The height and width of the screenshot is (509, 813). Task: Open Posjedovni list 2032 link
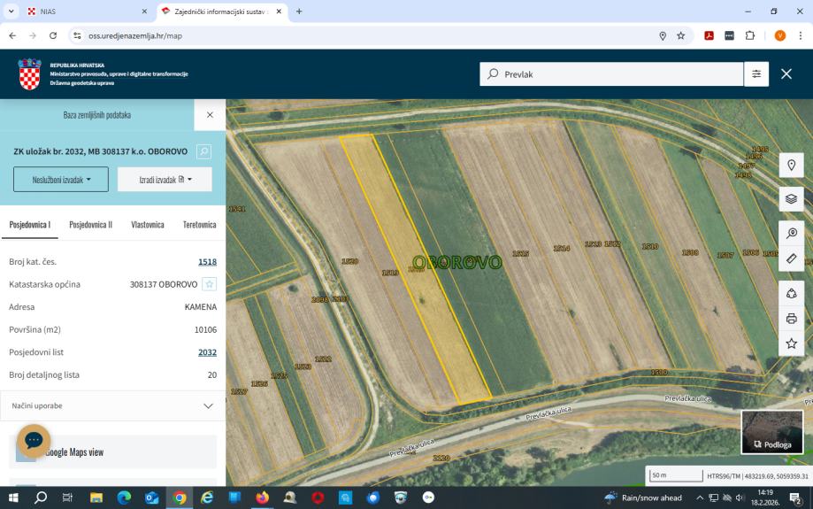pyautogui.click(x=207, y=352)
